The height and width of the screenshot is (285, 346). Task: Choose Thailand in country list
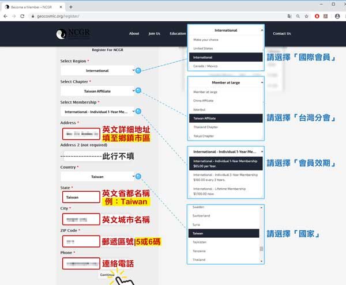click(224, 260)
